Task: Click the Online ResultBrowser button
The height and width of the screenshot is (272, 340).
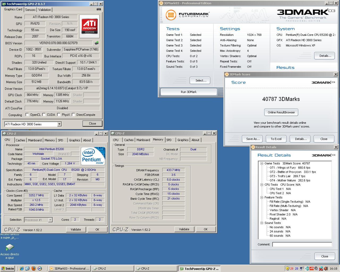Action: [281, 112]
